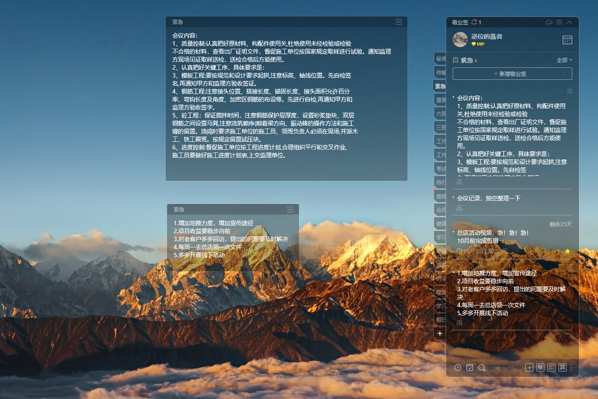598x399 pixels.
Task: Open the 印 tool icon
Action: (551, 368)
